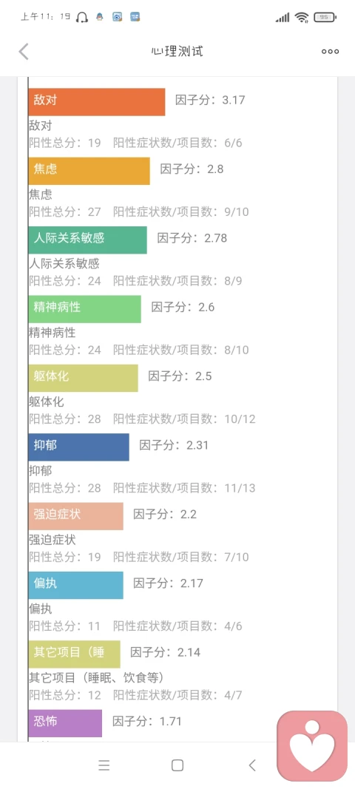Tap the pink heart floating icon
The width and height of the screenshot is (355, 789).
point(312,745)
